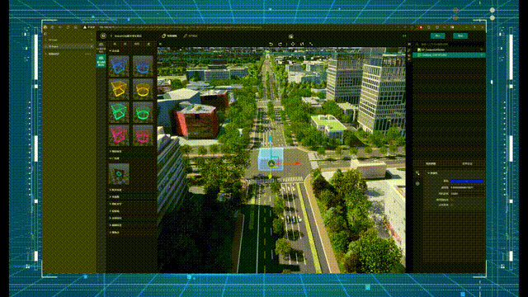Activate the move crosshair tool in viewport toolbar
Screen dimensions: 528x297
(x=293, y=44)
